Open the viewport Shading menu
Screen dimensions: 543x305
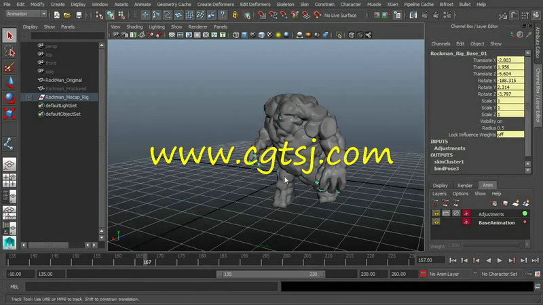tap(134, 26)
